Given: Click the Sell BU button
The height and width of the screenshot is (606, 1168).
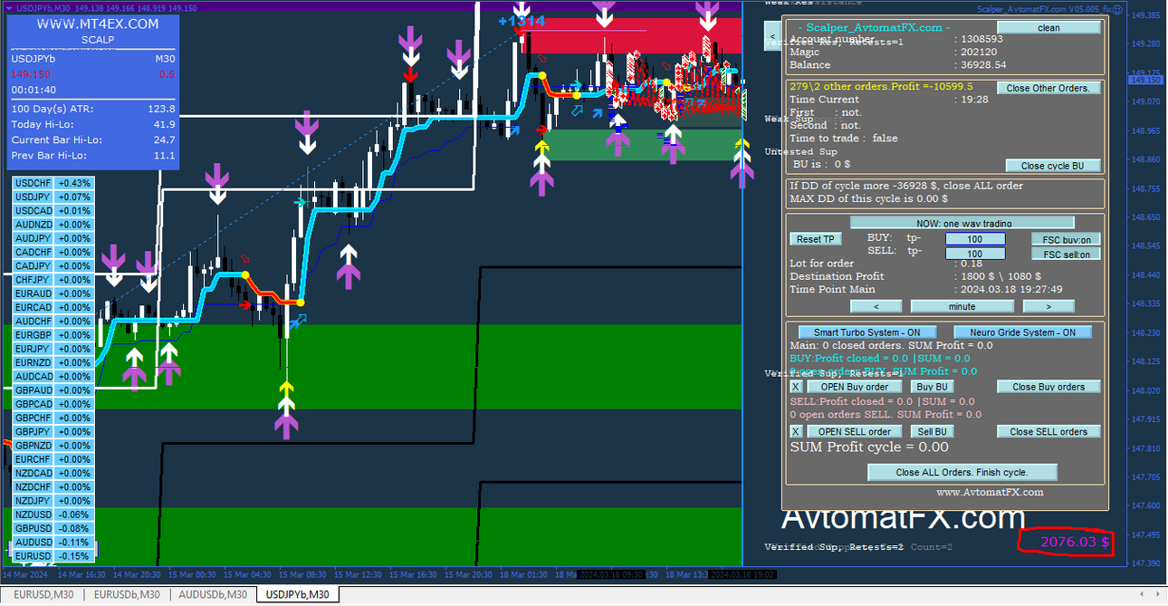Looking at the screenshot, I should [932, 432].
